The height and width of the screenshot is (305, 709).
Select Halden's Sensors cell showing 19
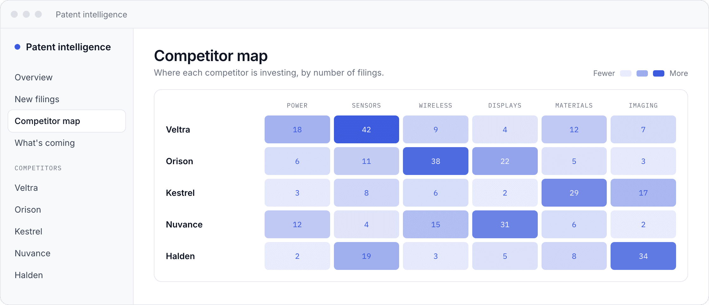click(x=367, y=256)
